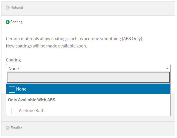The height and width of the screenshot is (138, 177).
Task: Tick the checkbox beside Acetone Bath
Action: click(15, 111)
